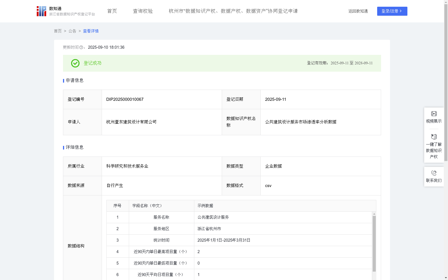This screenshot has width=448, height=280.
Task: Click the 服务地区 field row
Action: tap(239, 229)
